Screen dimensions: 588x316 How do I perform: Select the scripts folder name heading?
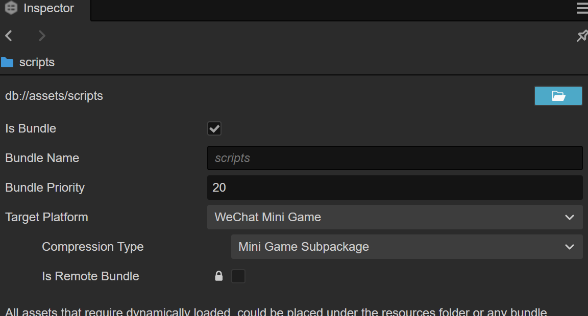pyautogui.click(x=37, y=62)
